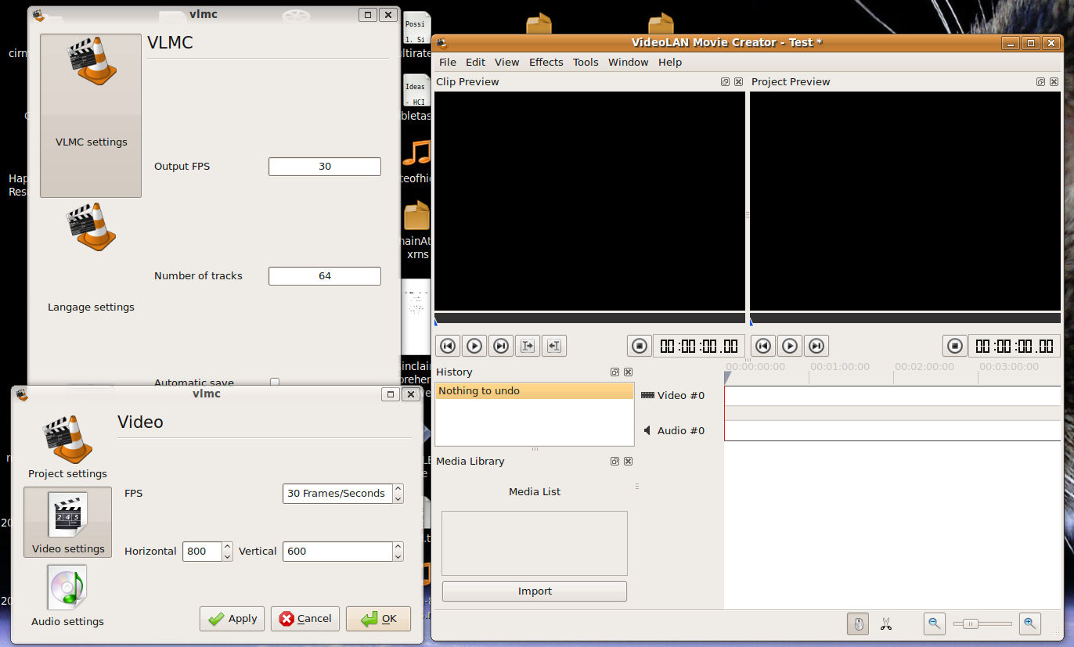The width and height of the screenshot is (1074, 647).
Task: Stop the Clip Preview playback
Action: [x=639, y=346]
